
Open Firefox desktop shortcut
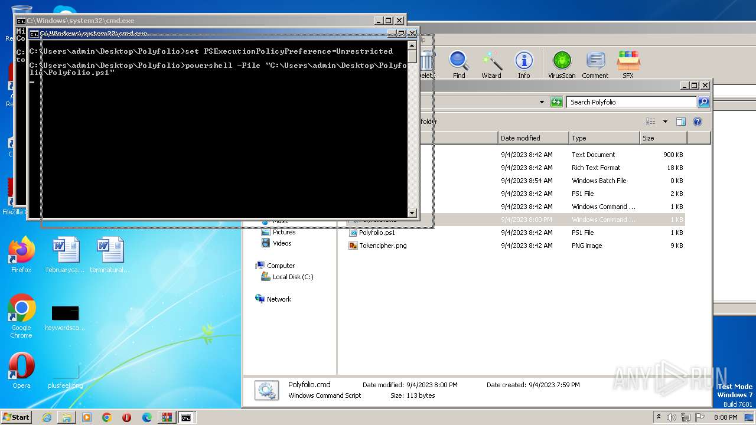click(21, 255)
